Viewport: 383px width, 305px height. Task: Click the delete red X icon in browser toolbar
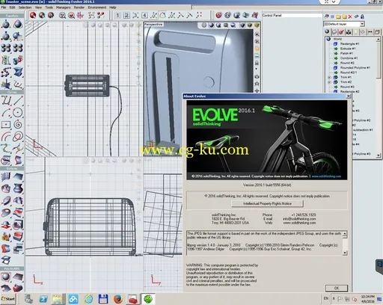click(x=350, y=16)
